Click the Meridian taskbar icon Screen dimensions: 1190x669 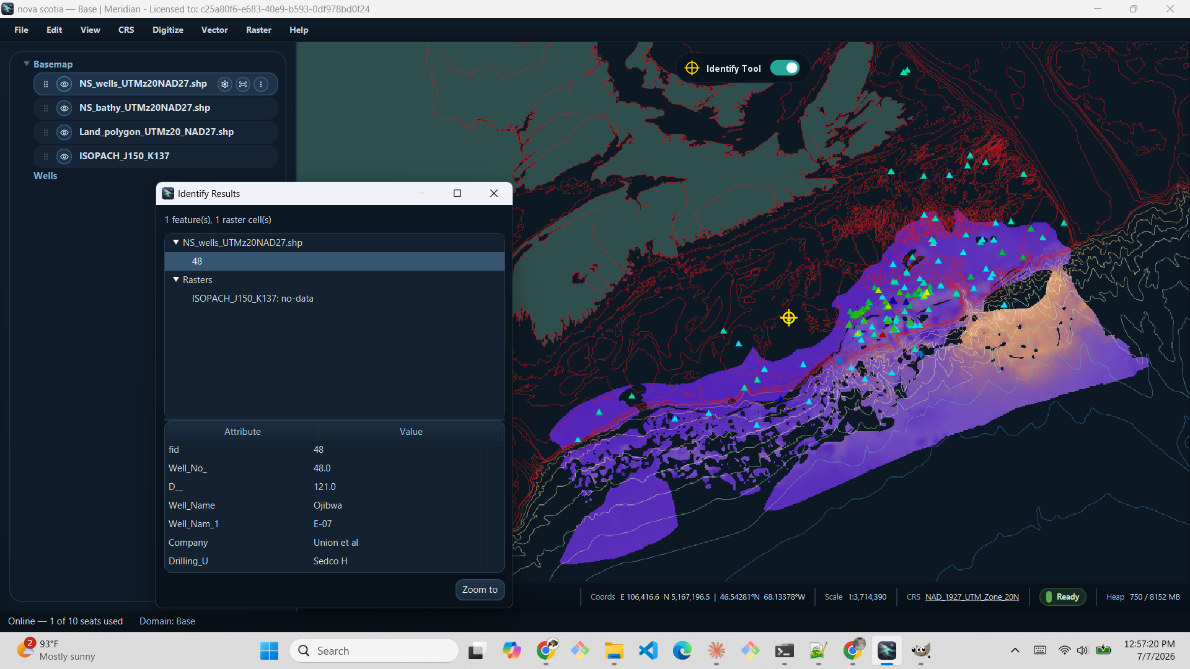point(887,650)
